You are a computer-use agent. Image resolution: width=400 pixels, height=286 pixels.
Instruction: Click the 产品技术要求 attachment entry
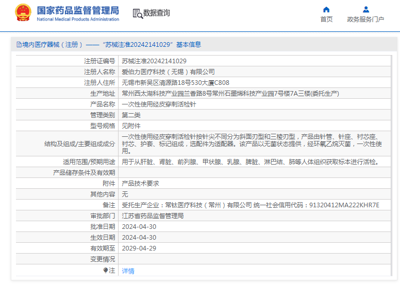pyautogui.click(x=140, y=184)
